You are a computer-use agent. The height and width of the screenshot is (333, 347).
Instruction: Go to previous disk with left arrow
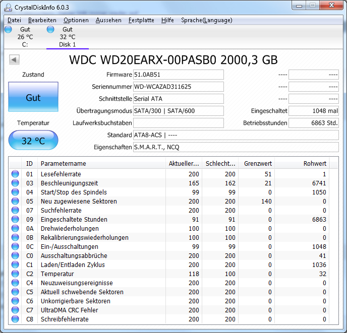(x=14, y=59)
